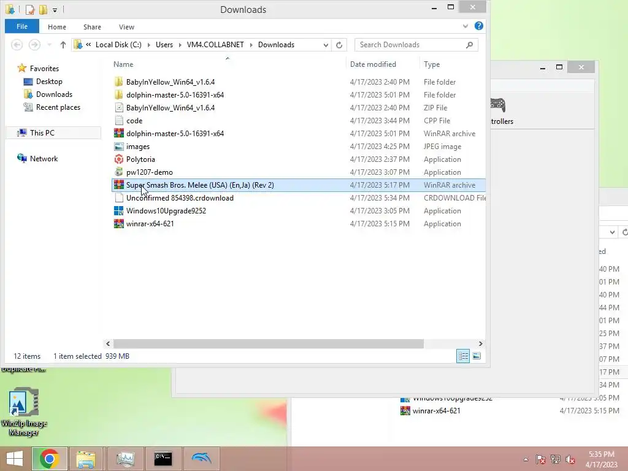Select BabyInYellow_Win64_v1.6.4 folder icon

point(118,82)
